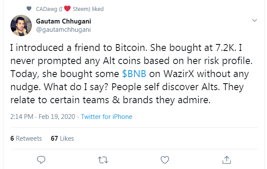Like the tweet with heart icon
This screenshot has height=169, width=267.
(x=165, y=160)
